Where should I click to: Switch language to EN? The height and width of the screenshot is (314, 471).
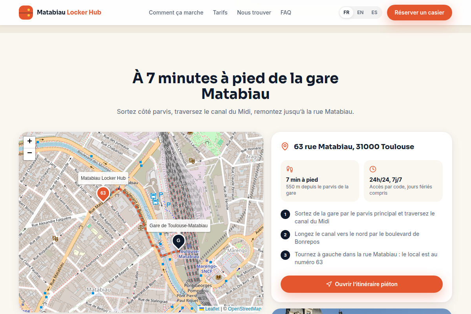(360, 13)
